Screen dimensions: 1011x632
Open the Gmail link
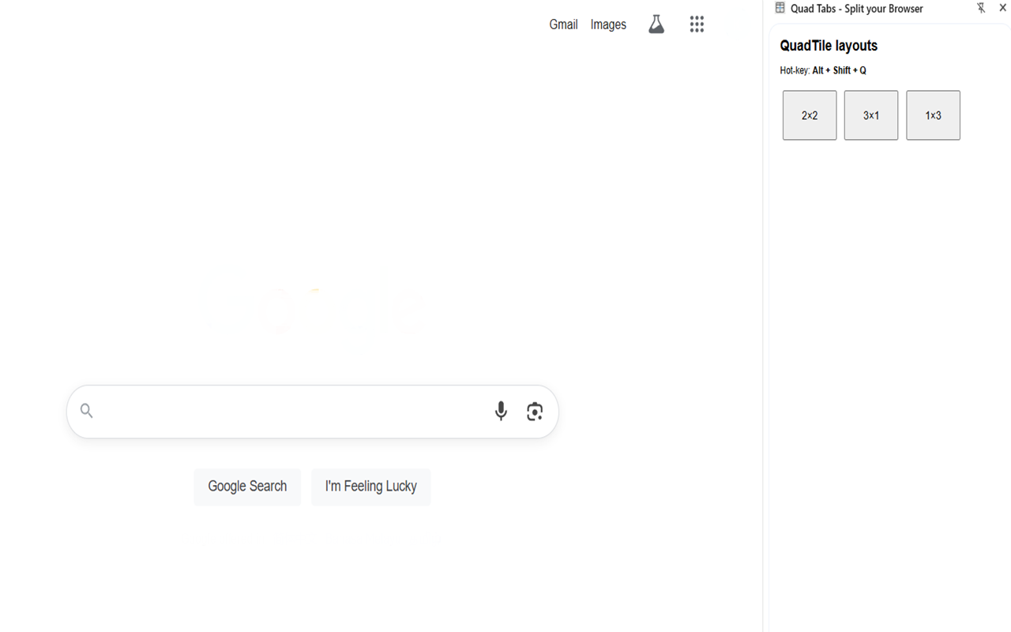tap(563, 24)
